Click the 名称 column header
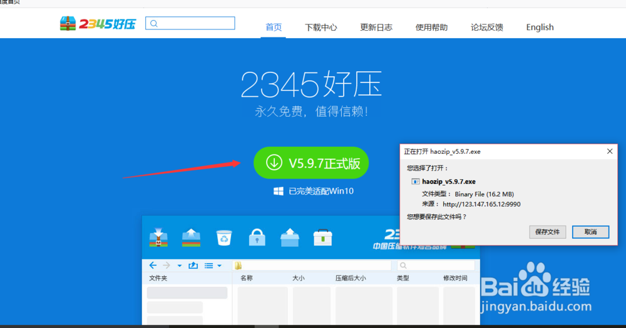Viewport: 626px width, 328px height. click(246, 278)
